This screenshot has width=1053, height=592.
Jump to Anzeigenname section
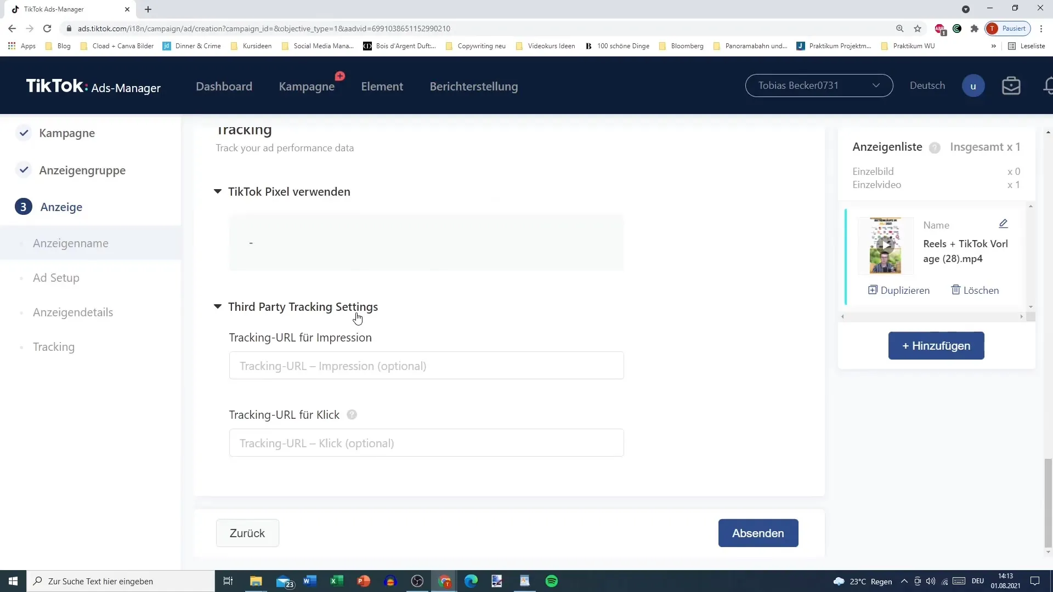(x=70, y=243)
